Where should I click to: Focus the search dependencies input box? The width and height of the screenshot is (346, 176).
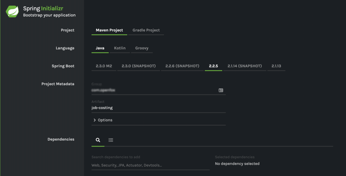point(150,165)
